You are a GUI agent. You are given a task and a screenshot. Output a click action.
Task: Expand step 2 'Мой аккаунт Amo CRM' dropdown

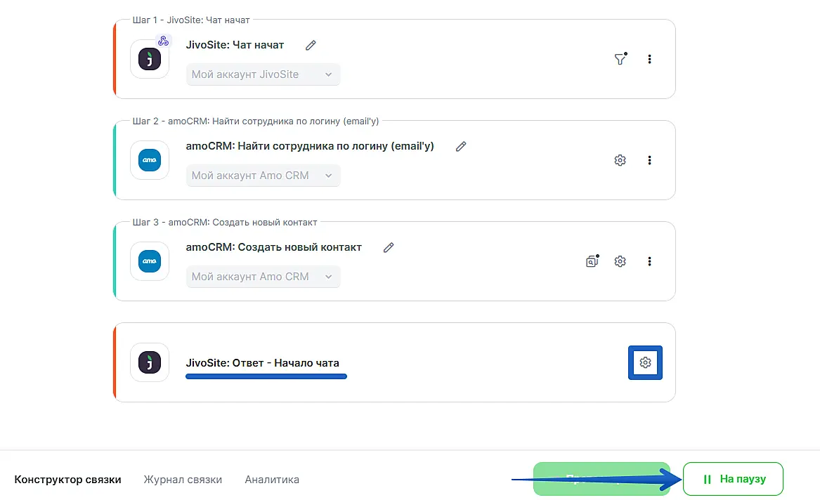(x=263, y=176)
